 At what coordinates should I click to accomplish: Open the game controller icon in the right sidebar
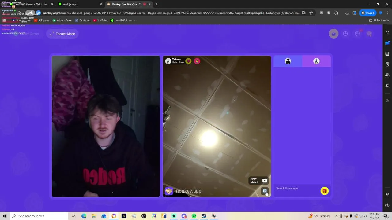point(387,75)
